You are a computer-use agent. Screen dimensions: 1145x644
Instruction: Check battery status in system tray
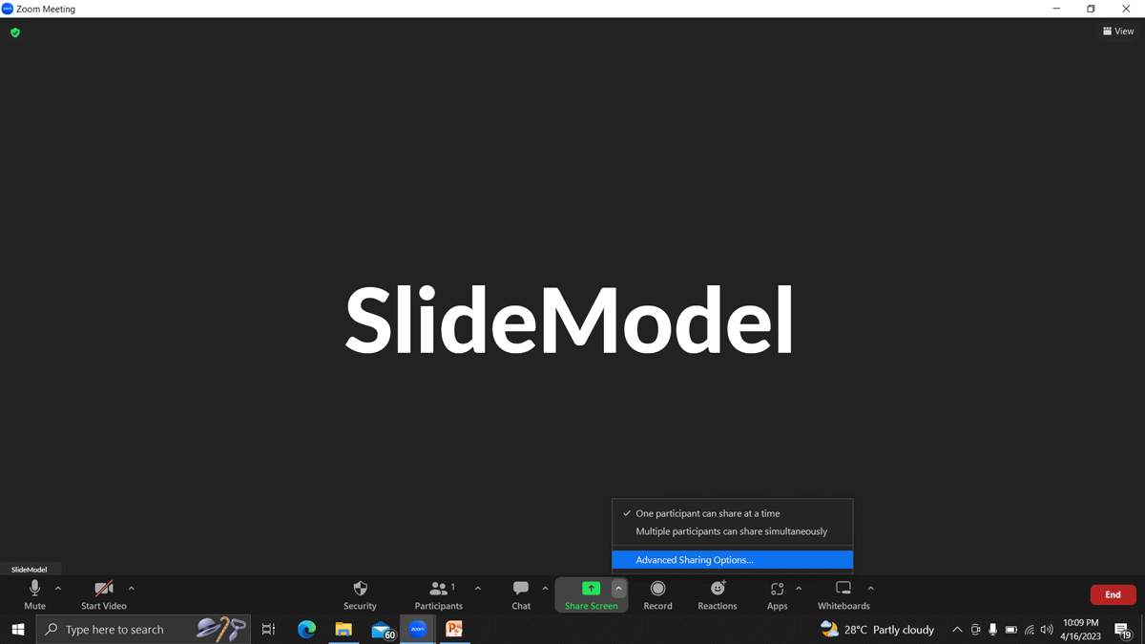tap(1011, 630)
